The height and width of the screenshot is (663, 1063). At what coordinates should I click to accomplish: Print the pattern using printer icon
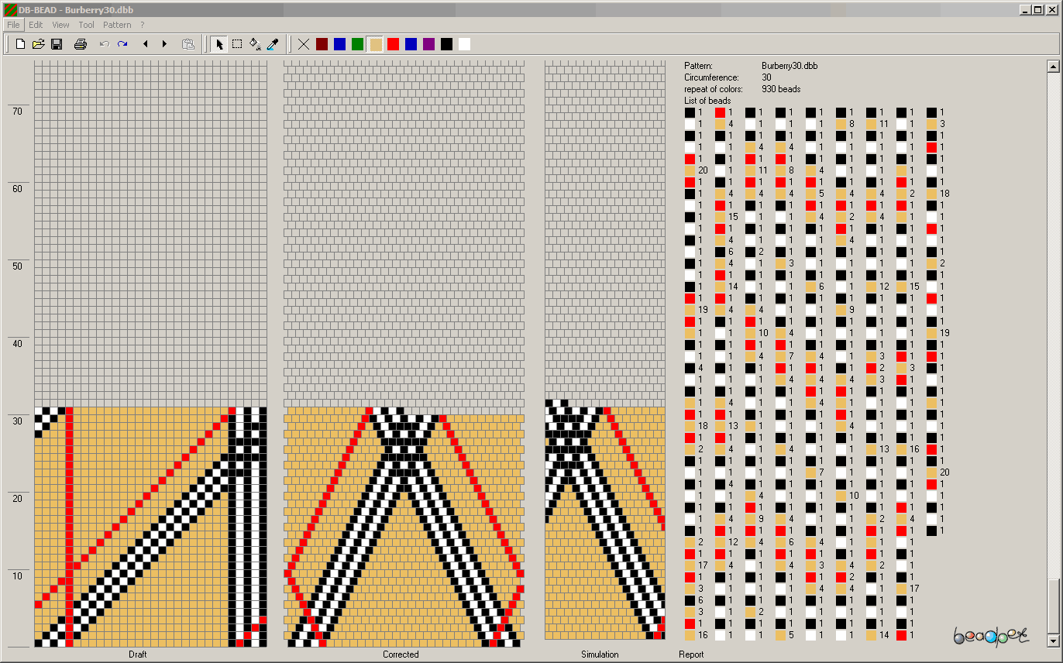point(80,44)
